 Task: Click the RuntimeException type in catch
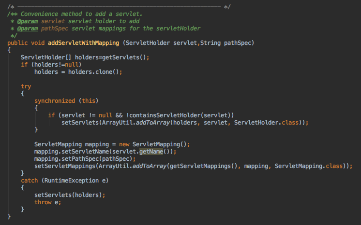coord(72,180)
